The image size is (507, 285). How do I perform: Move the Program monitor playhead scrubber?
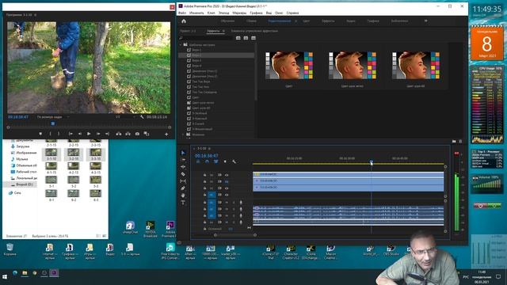[53, 123]
